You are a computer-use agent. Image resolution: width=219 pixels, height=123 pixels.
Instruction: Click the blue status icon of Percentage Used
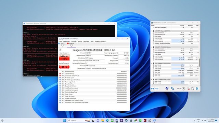click(x=60, y=82)
